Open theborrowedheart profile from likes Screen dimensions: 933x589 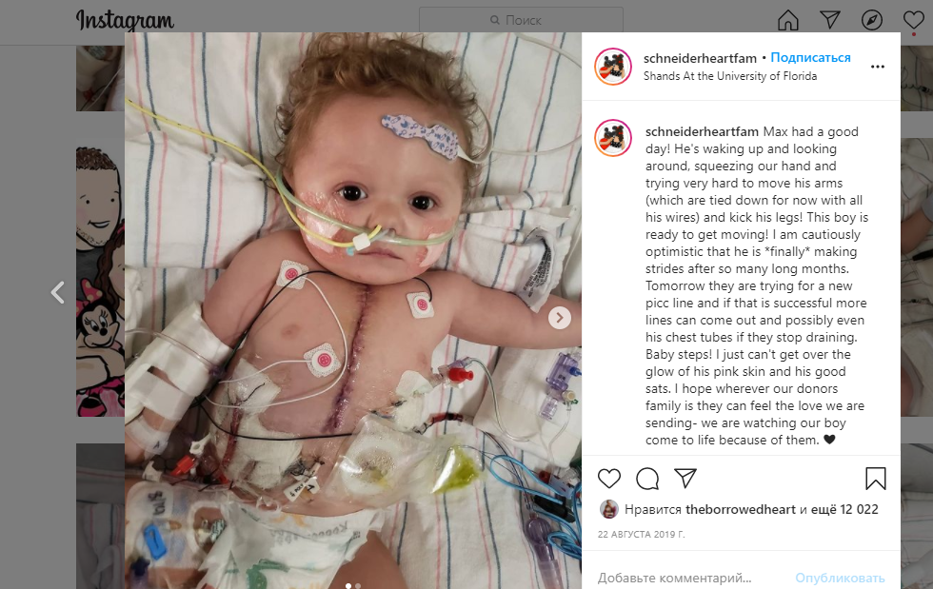click(741, 509)
